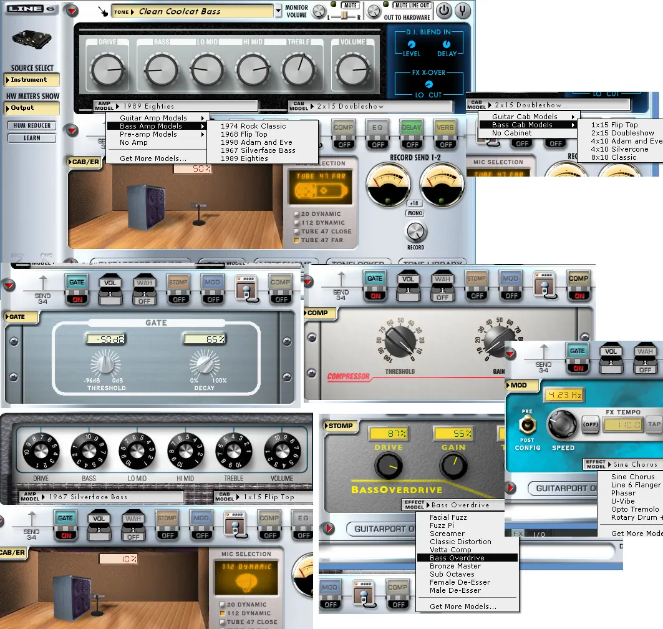Select the STOMP pedal above the Compressor panel
Screen dimensions: 663x629
[x=477, y=286]
